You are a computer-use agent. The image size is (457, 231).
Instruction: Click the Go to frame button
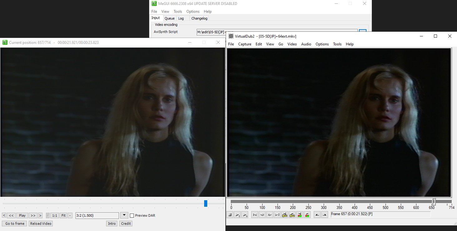coord(15,224)
